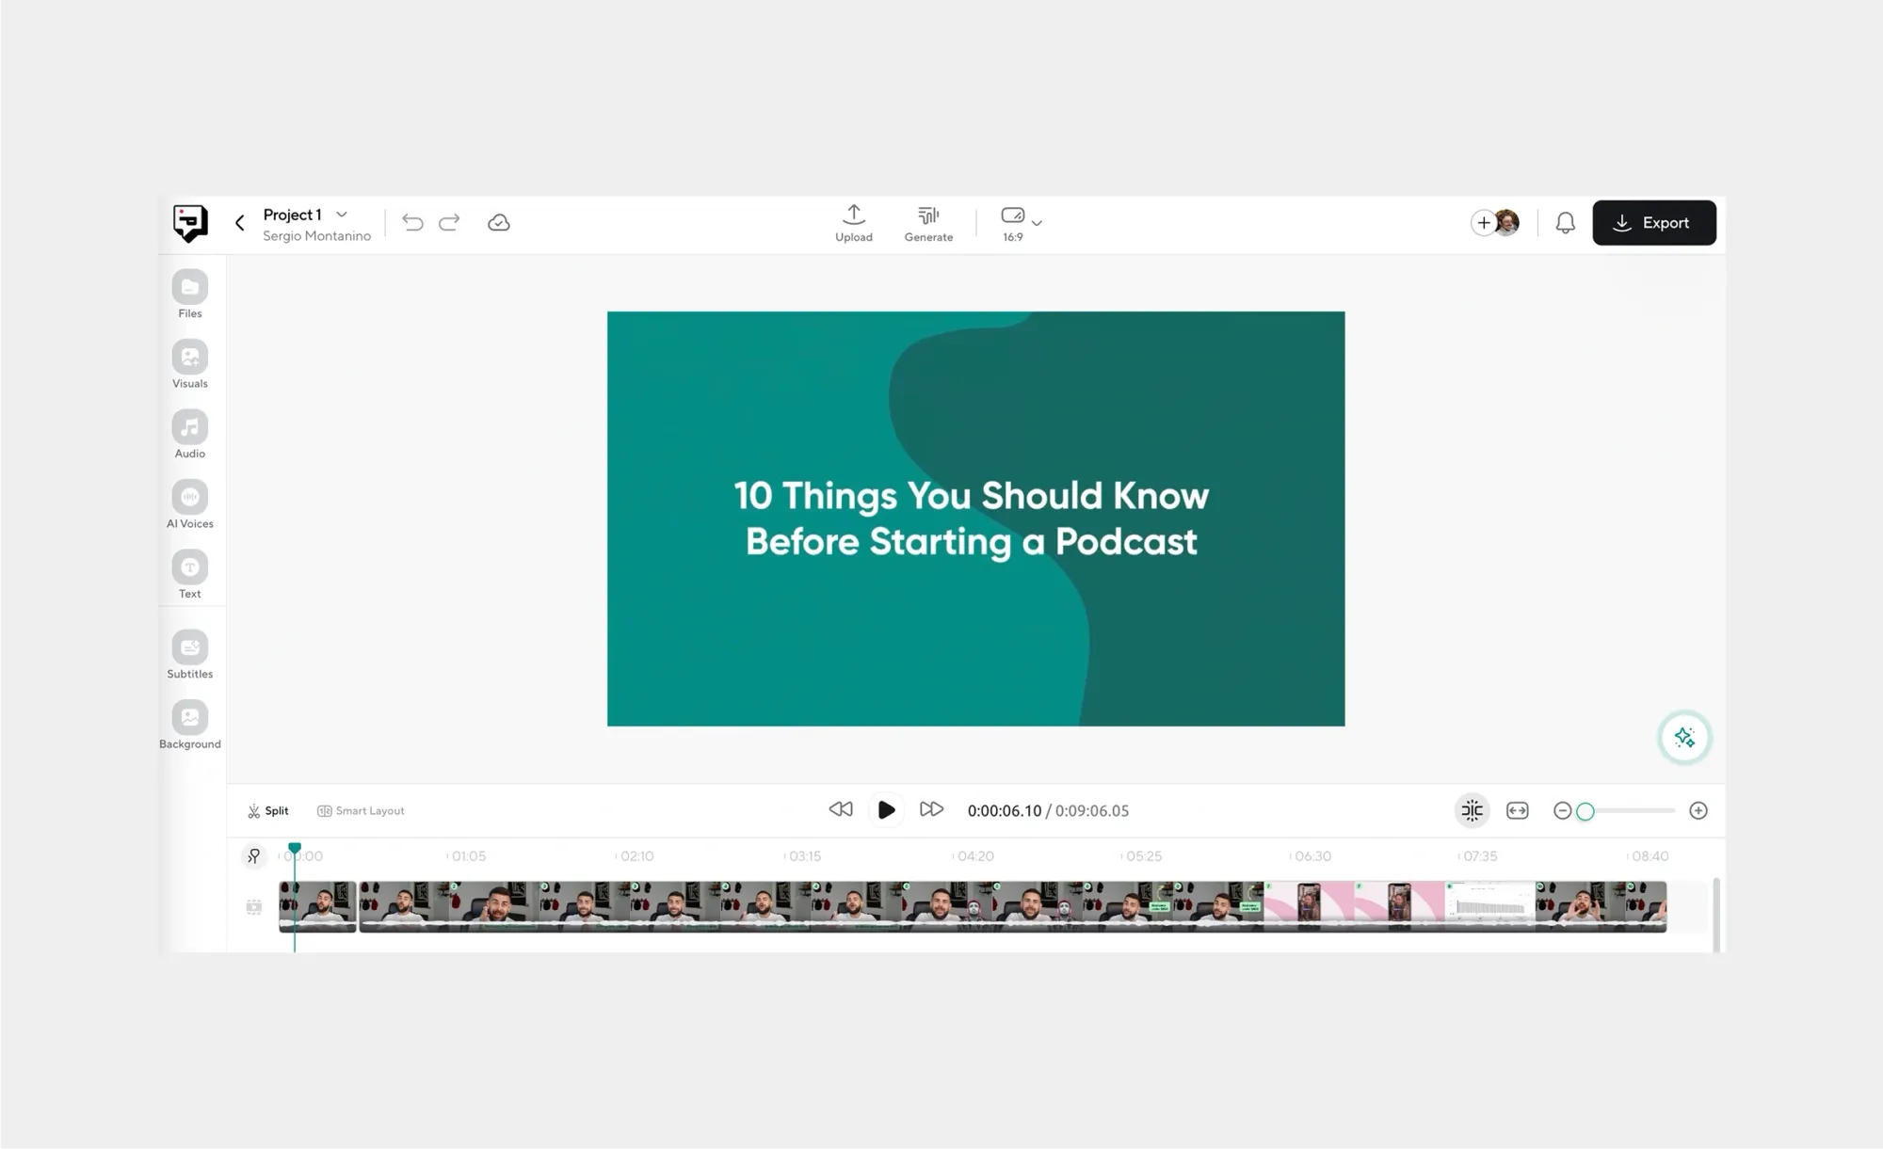Open the 16:9 aspect ratio dropdown

tap(1022, 223)
